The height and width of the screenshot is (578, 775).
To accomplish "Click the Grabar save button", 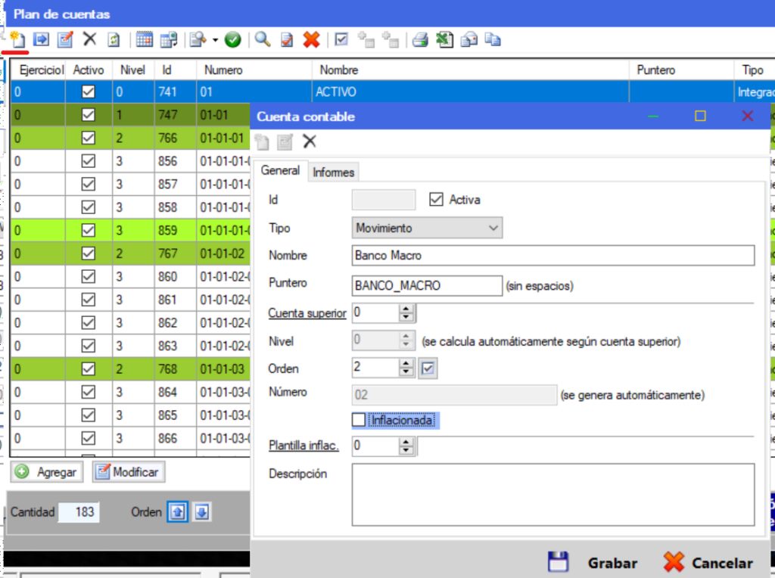I will (x=593, y=562).
